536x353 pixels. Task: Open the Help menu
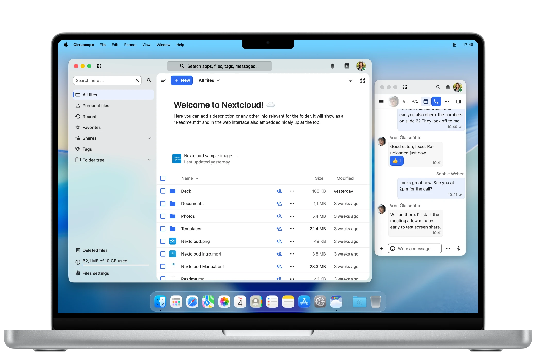tap(180, 45)
